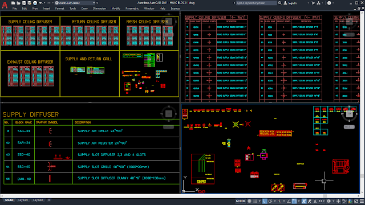Viewport: 365px width, 205px height.
Task: Click the annotation monitor plus icon
Action: click(338, 201)
